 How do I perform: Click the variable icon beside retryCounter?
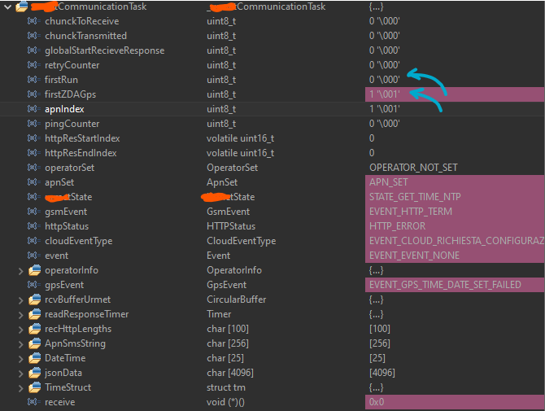pyautogui.click(x=34, y=65)
